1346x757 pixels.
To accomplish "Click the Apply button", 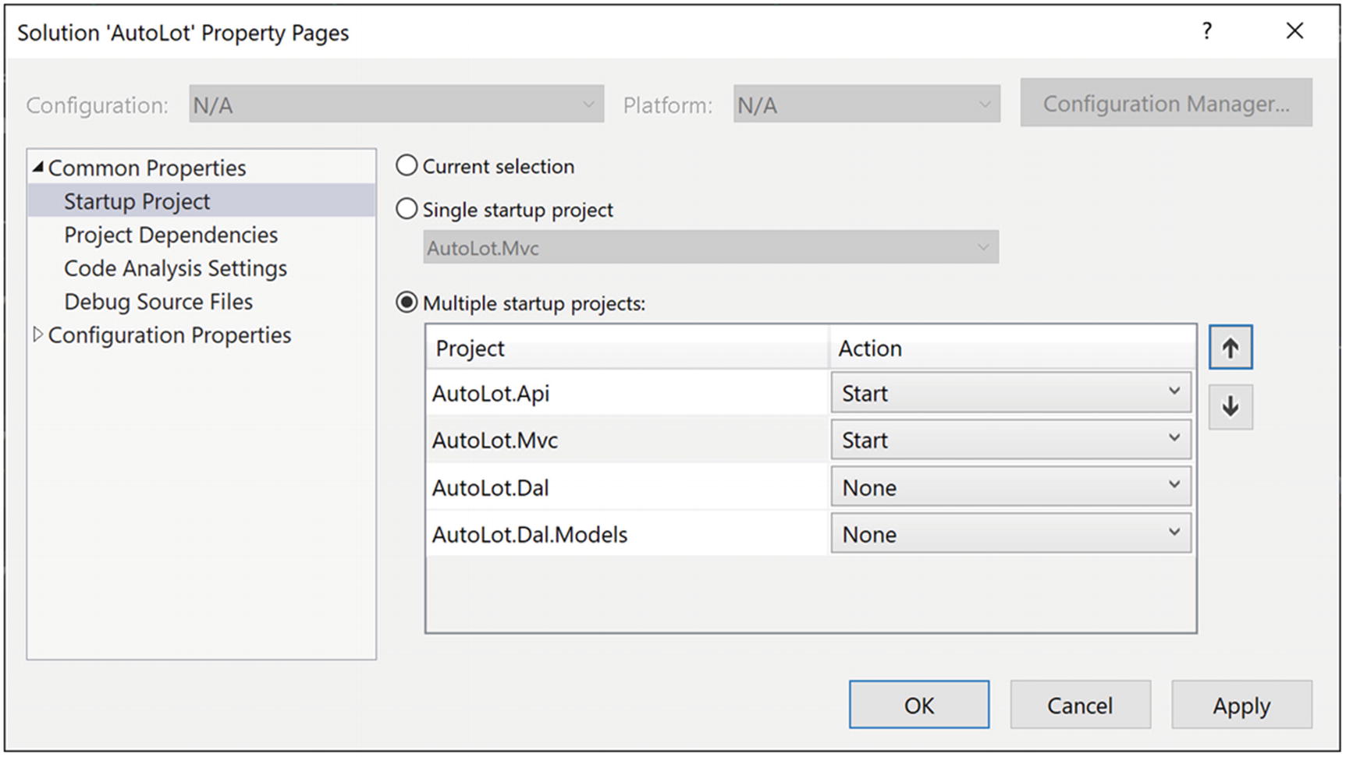I will pos(1241,705).
